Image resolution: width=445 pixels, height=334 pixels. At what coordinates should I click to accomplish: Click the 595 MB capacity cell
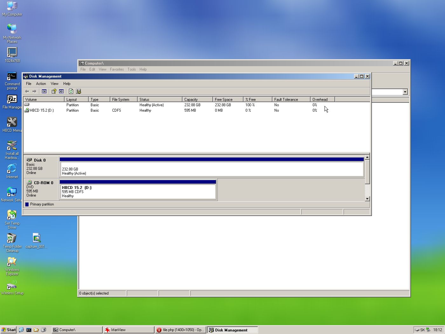pyautogui.click(x=190, y=110)
